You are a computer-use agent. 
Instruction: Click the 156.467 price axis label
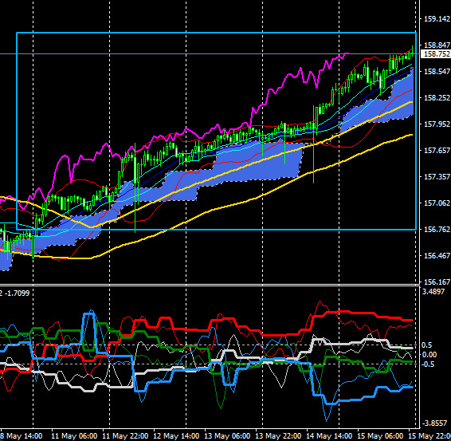click(x=437, y=256)
